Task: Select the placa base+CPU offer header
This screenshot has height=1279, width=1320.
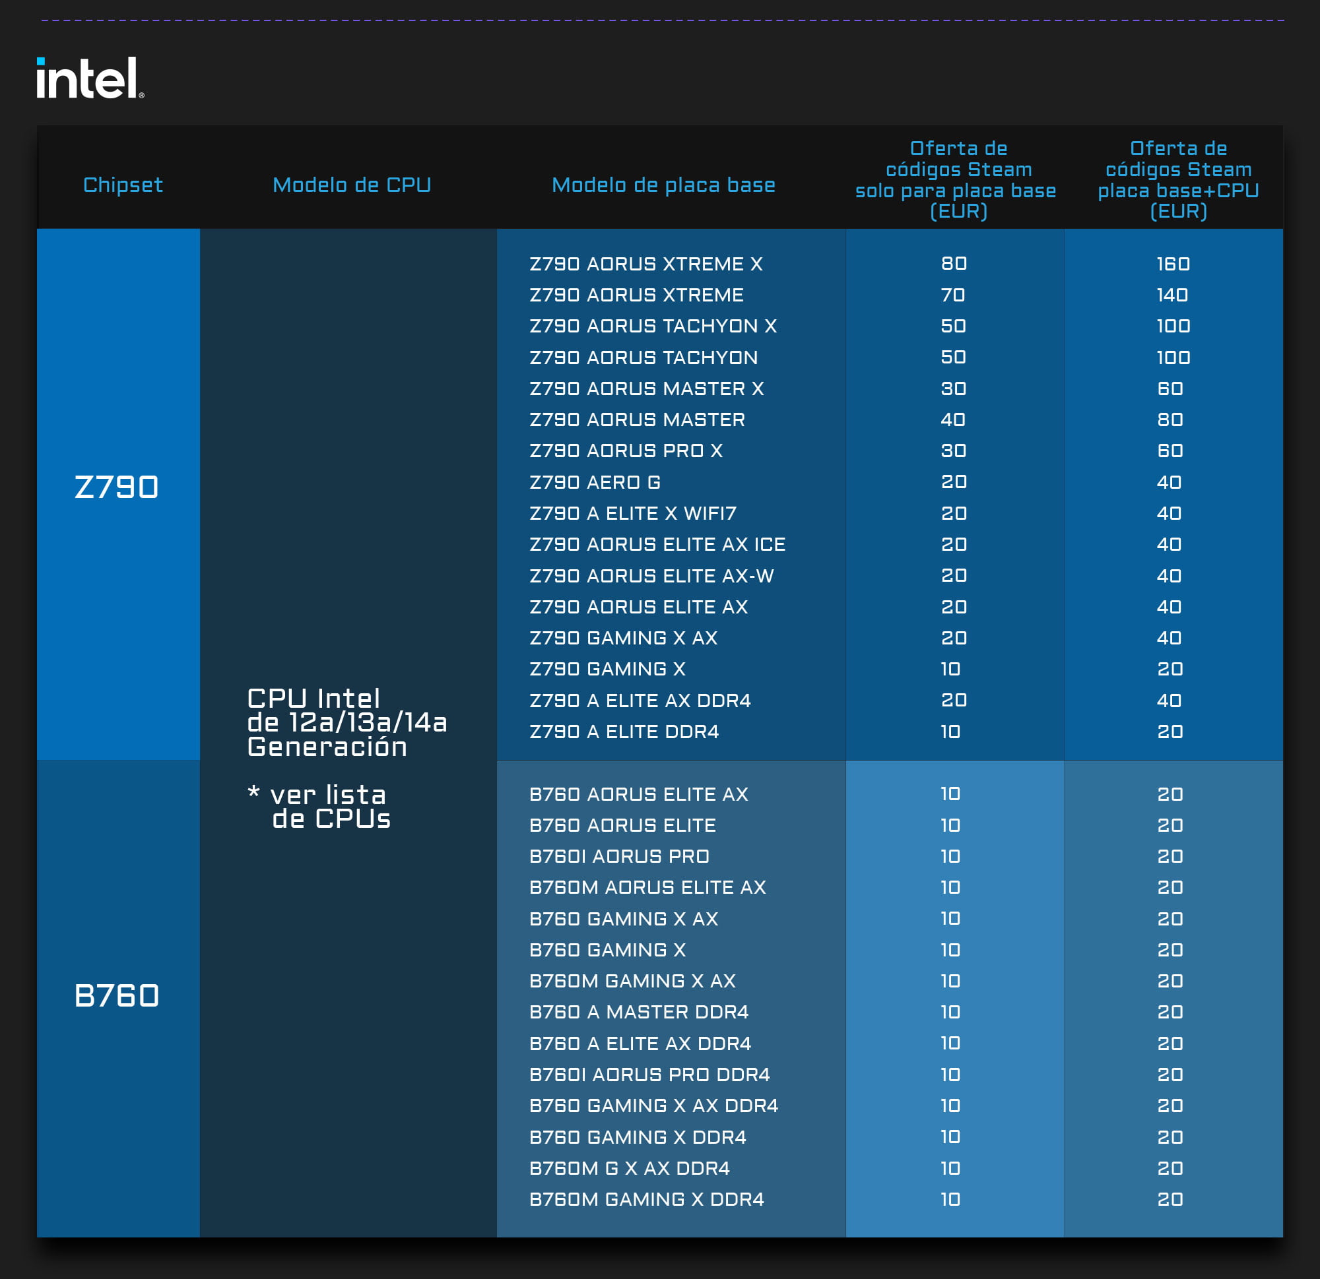Action: point(1178,179)
